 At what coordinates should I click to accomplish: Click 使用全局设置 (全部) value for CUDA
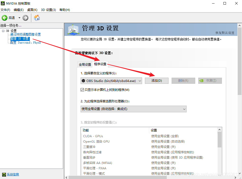165,136
